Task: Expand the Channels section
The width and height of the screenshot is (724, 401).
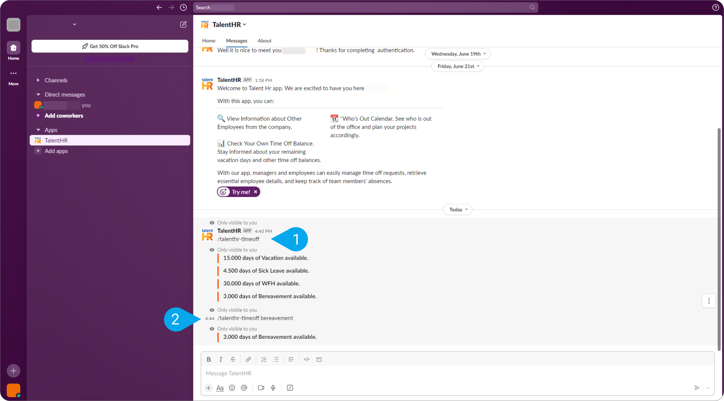Action: (38, 80)
